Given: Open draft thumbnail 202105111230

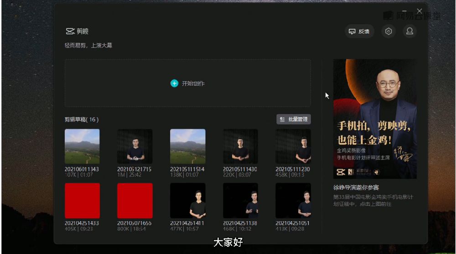Looking at the screenshot, I should tap(293, 146).
